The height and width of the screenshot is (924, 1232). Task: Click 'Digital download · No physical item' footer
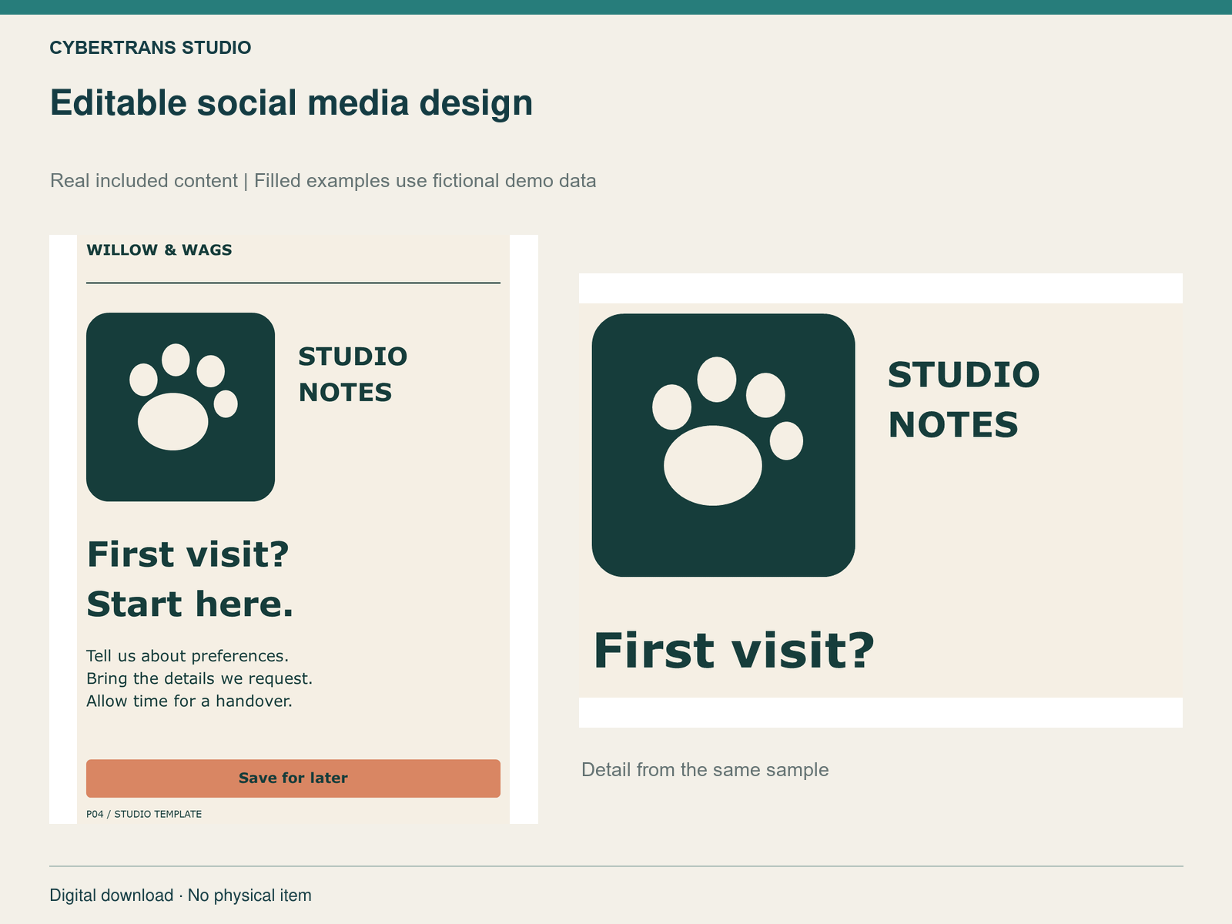(181, 896)
